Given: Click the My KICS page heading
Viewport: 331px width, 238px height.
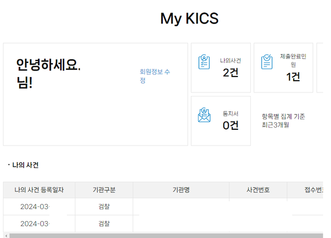Looking at the screenshot, I should (x=189, y=18).
